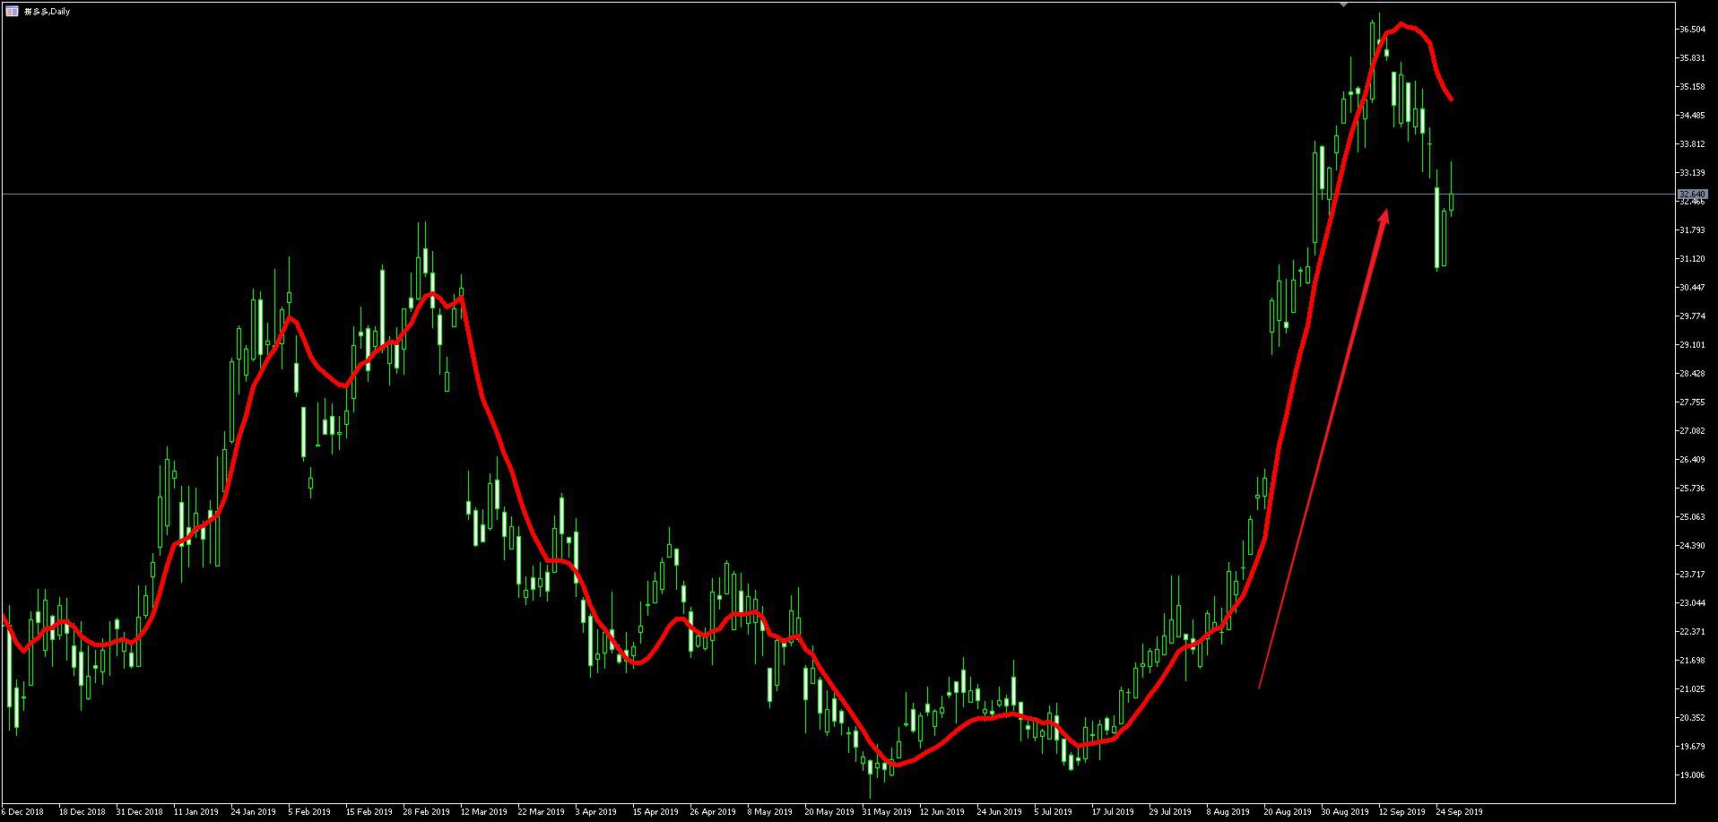The image size is (1718, 822).
Task: Click the 20.352 price scale label
Action: click(x=1692, y=718)
